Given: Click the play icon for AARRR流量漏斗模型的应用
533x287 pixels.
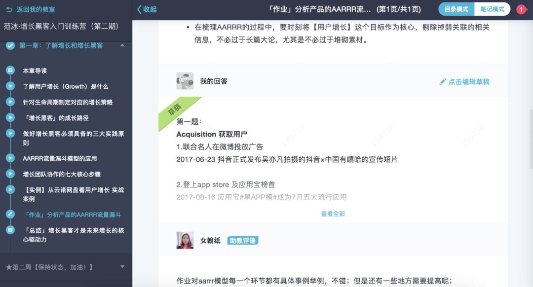Looking at the screenshot, I should pos(10,158).
